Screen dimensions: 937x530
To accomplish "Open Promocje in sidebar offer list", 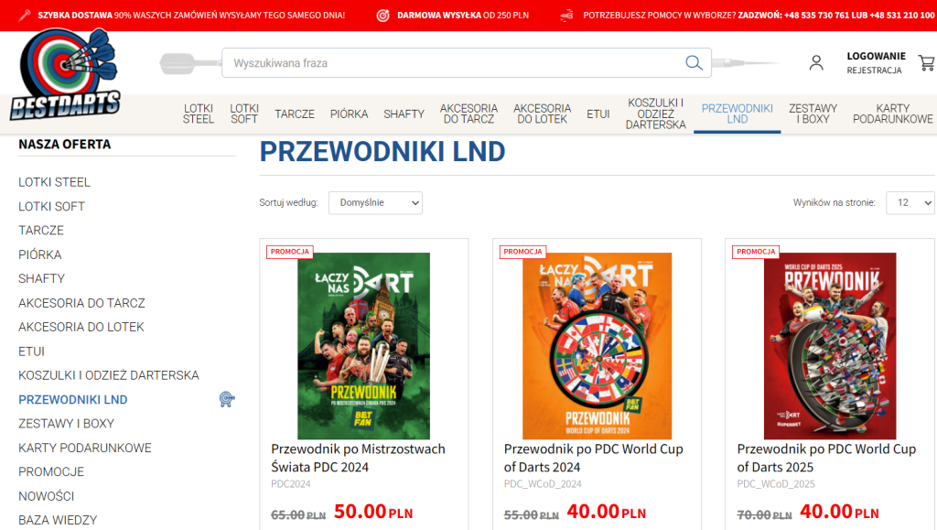I will pyautogui.click(x=51, y=472).
